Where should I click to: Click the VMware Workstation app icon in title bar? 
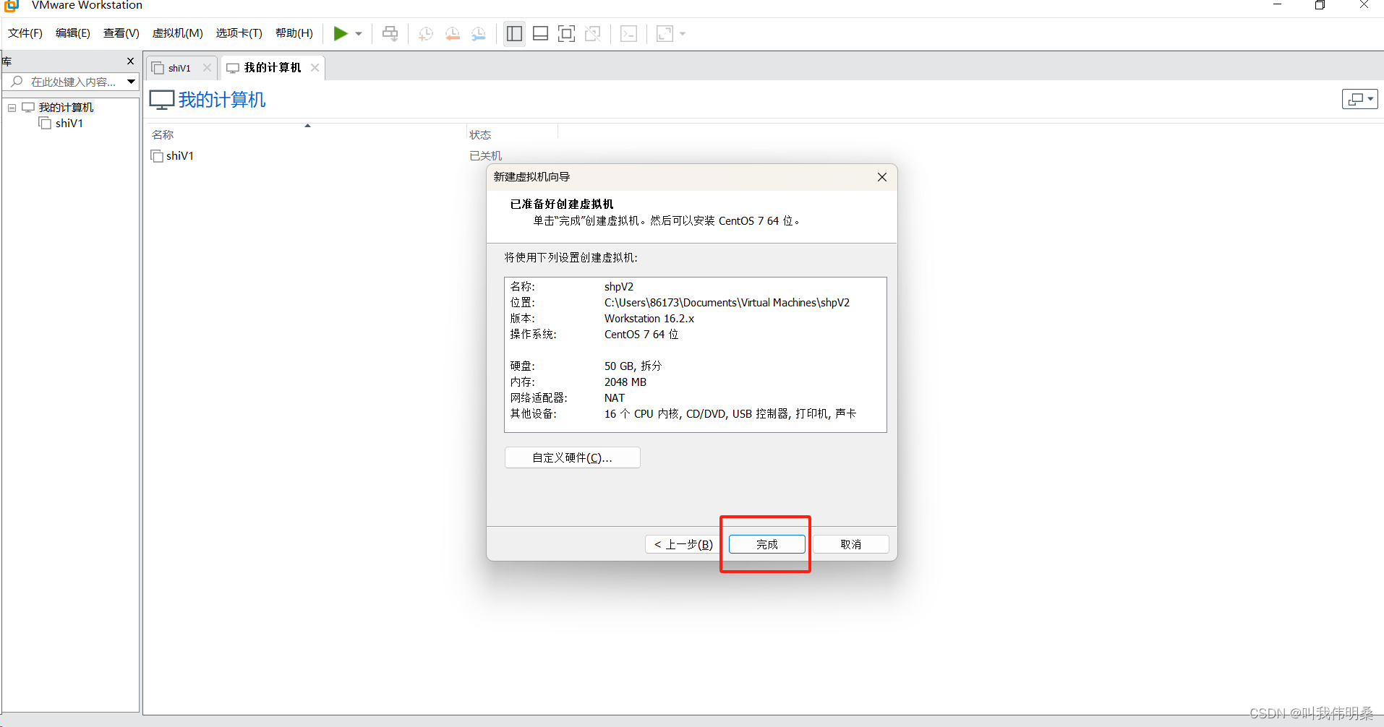pyautogui.click(x=12, y=5)
